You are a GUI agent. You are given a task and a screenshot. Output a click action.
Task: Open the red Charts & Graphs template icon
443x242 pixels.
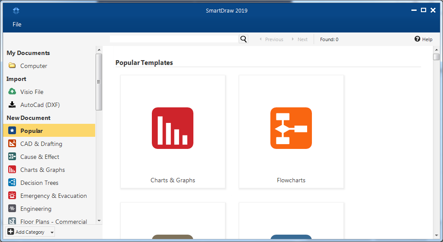point(173,128)
